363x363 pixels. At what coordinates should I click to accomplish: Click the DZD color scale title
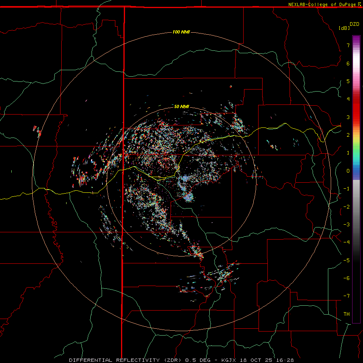pos(355,24)
